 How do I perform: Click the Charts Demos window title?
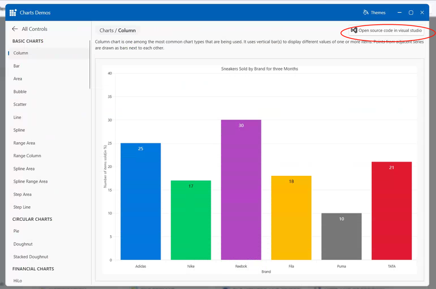tap(35, 13)
